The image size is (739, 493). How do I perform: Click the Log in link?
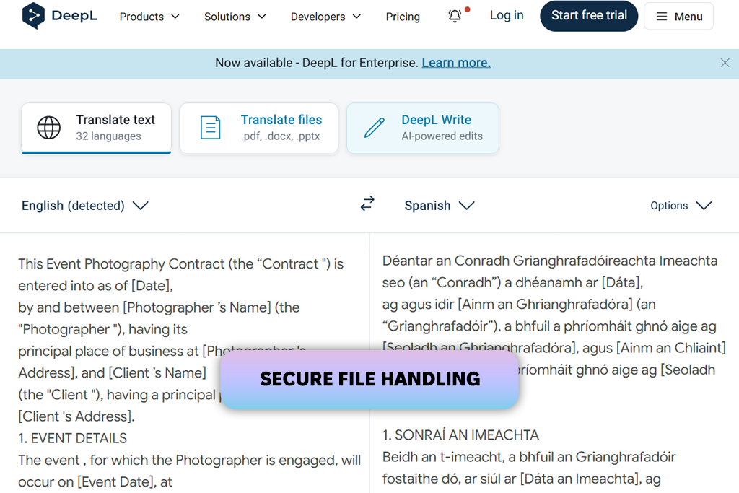coord(507,15)
